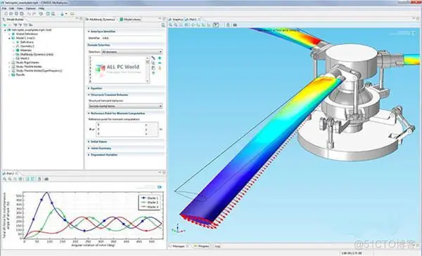422x256 pixels.
Task: Expand the Dependent Variables section
Action: [x=89, y=155]
